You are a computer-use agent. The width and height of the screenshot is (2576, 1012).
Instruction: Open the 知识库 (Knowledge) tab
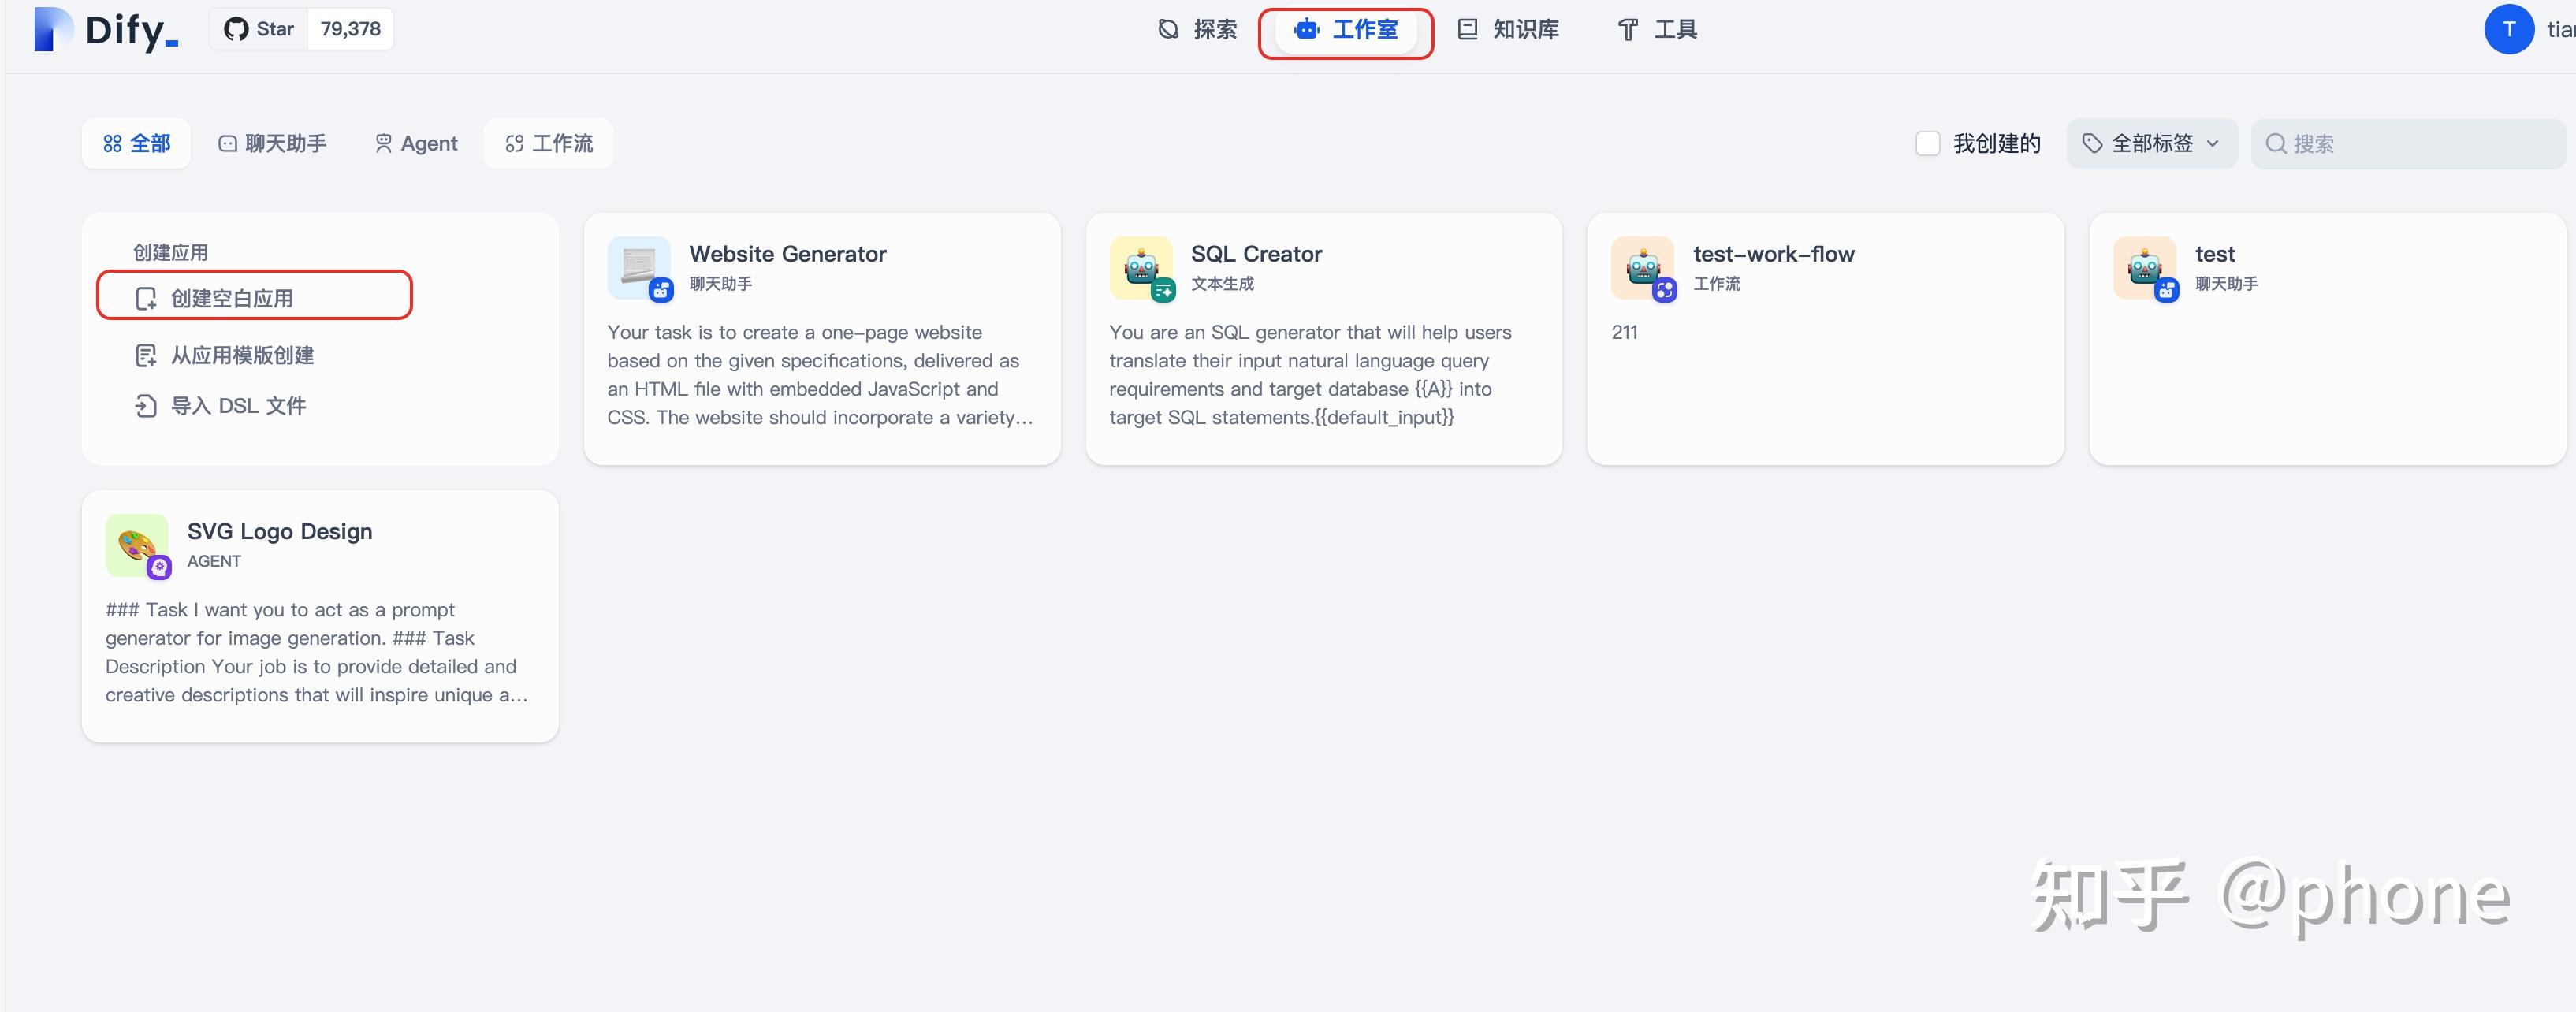pyautogui.click(x=1508, y=30)
